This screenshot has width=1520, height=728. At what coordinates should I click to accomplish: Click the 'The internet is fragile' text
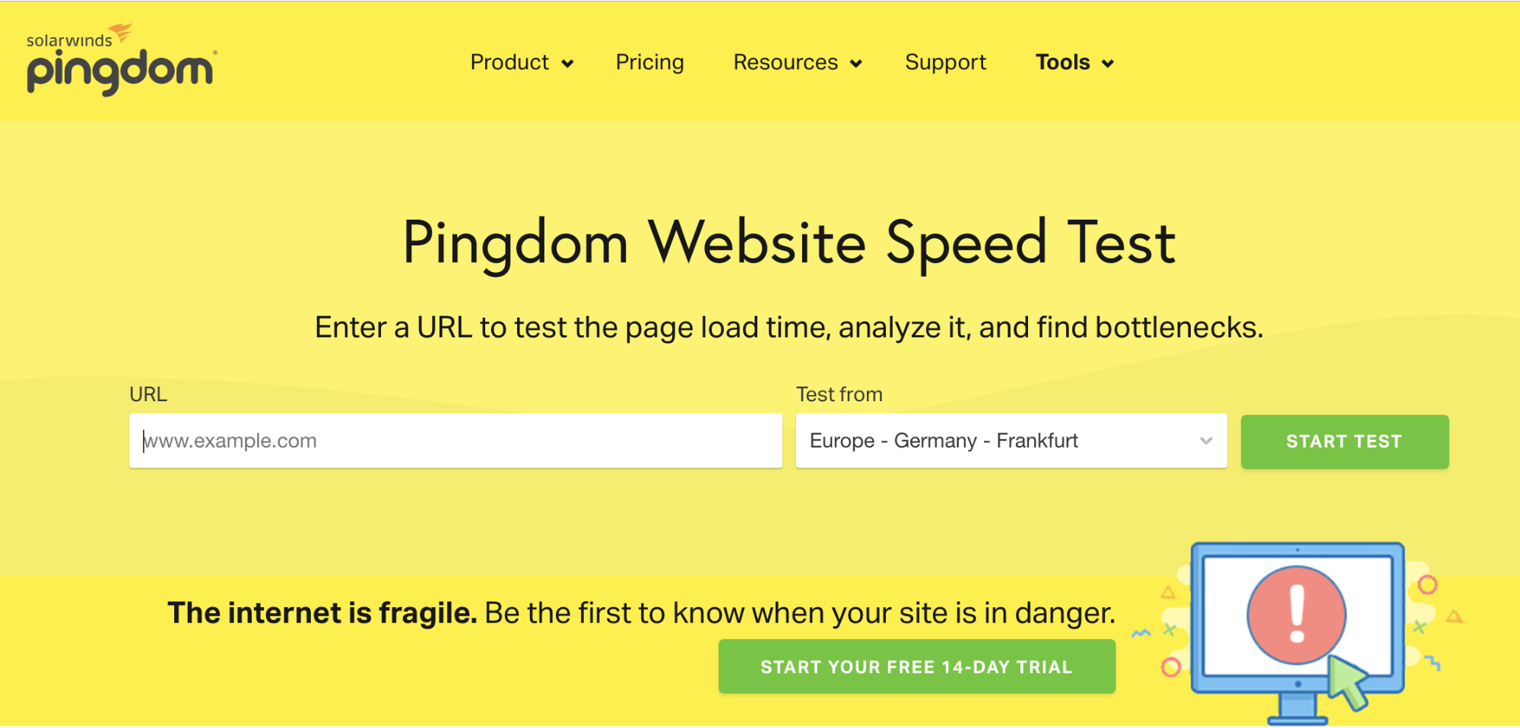click(322, 612)
